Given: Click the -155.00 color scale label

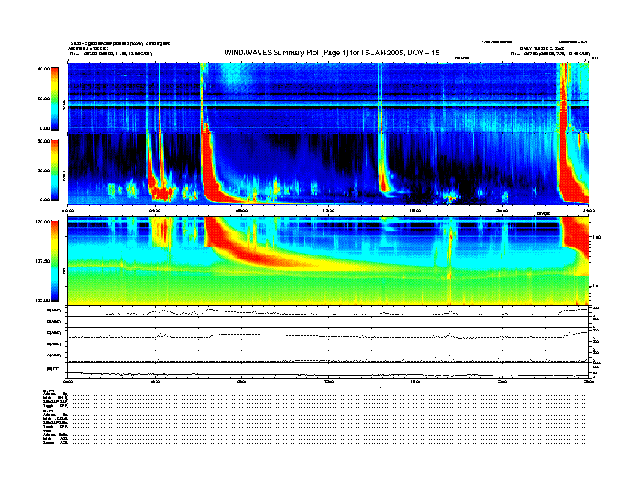Looking at the screenshot, I should (x=42, y=300).
